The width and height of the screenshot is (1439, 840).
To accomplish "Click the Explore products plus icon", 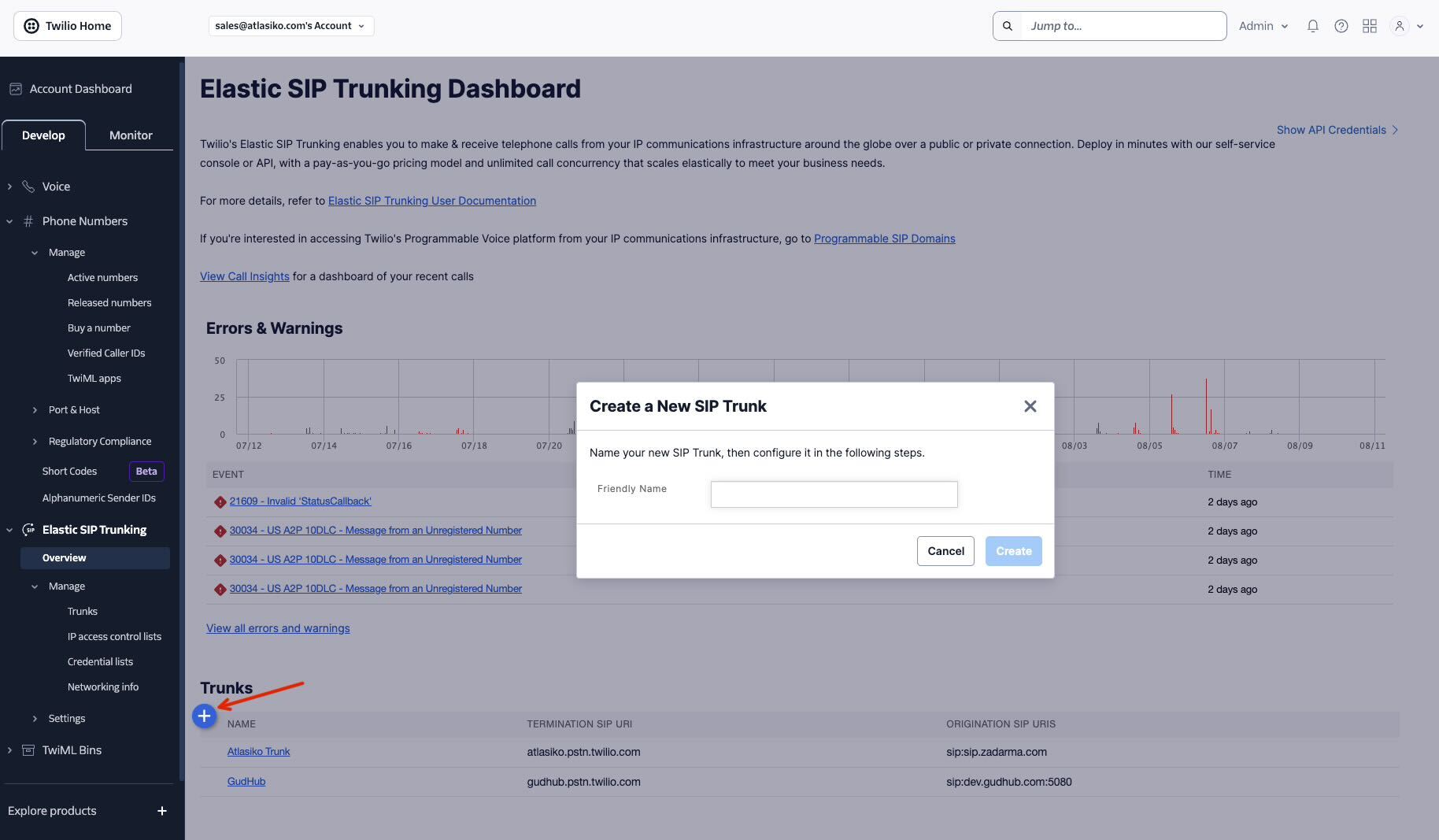I will point(161,811).
